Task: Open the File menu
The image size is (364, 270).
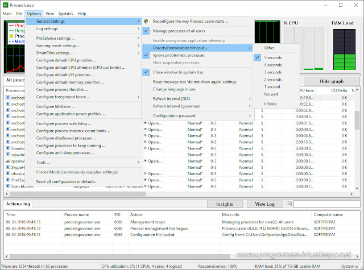Action: 19,14
